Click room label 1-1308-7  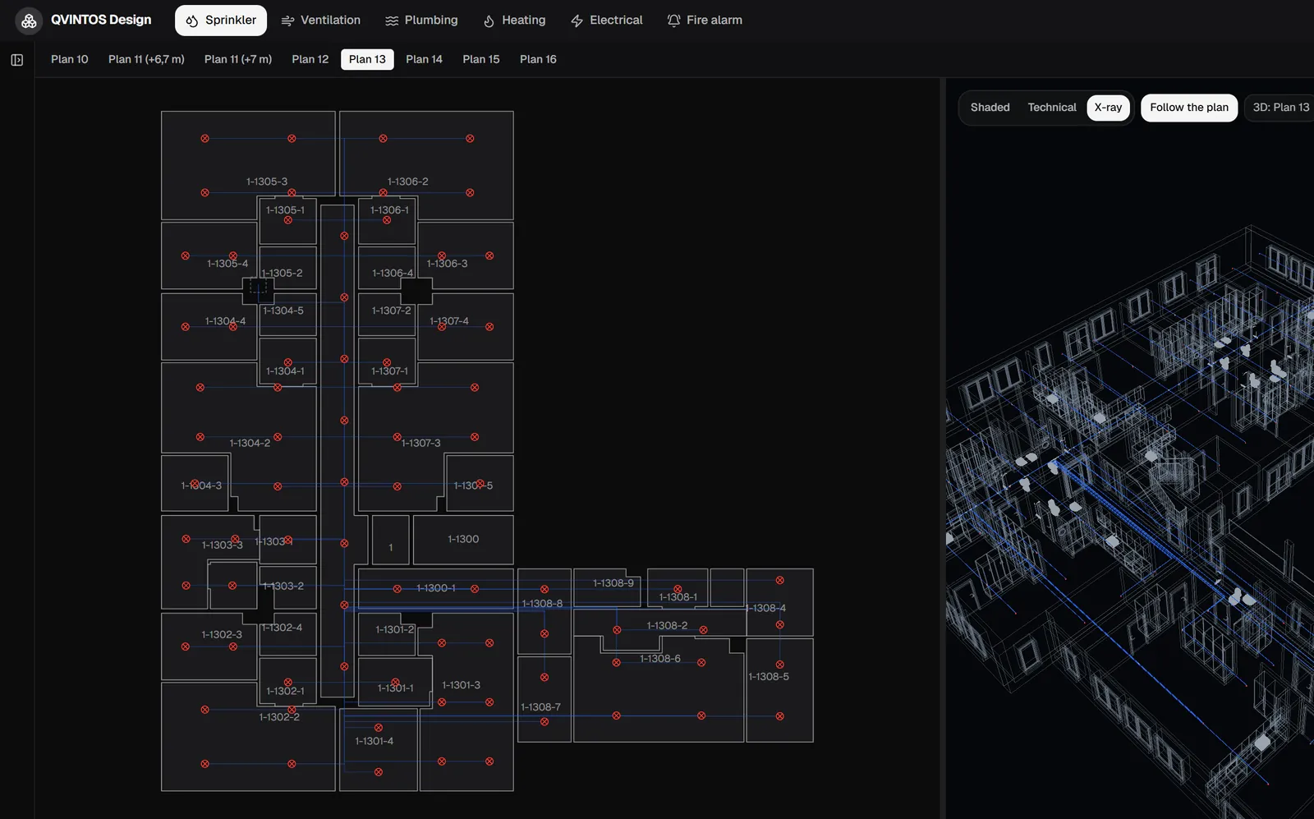(540, 707)
